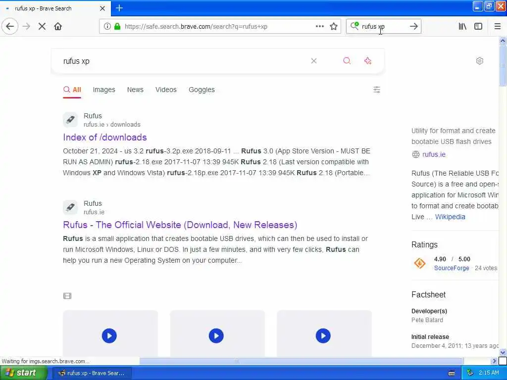Click the system tray icon beside the clock

(x=470, y=373)
